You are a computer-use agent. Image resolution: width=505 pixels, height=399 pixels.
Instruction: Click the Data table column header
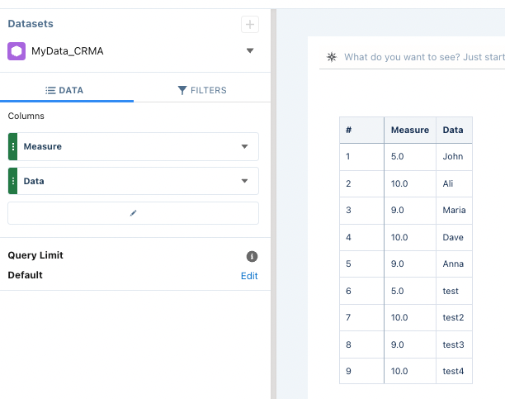(453, 130)
